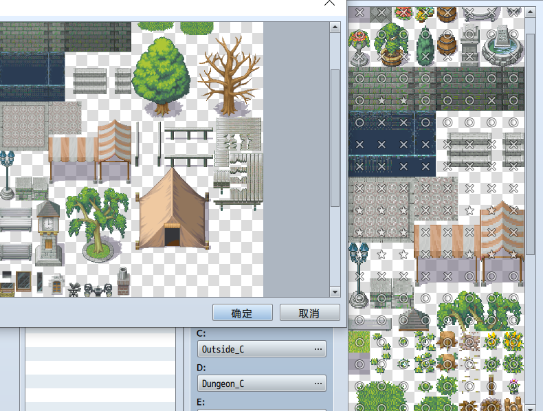Toggle passage on brown dirt patch tile
This screenshot has height=411, width=543.
point(469,342)
